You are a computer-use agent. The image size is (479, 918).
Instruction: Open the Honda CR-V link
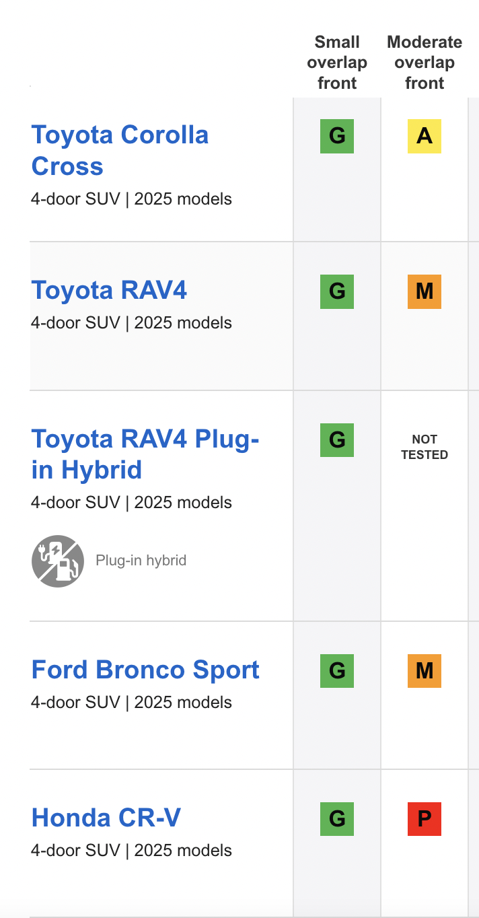[106, 818]
